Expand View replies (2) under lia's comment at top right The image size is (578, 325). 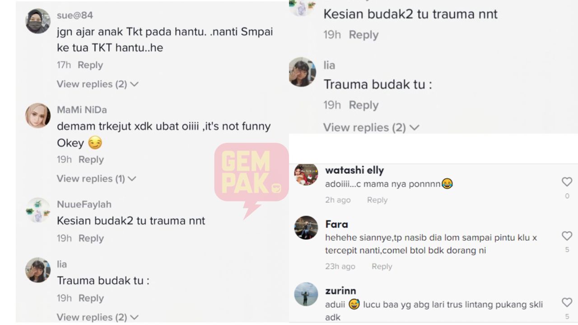coord(371,128)
